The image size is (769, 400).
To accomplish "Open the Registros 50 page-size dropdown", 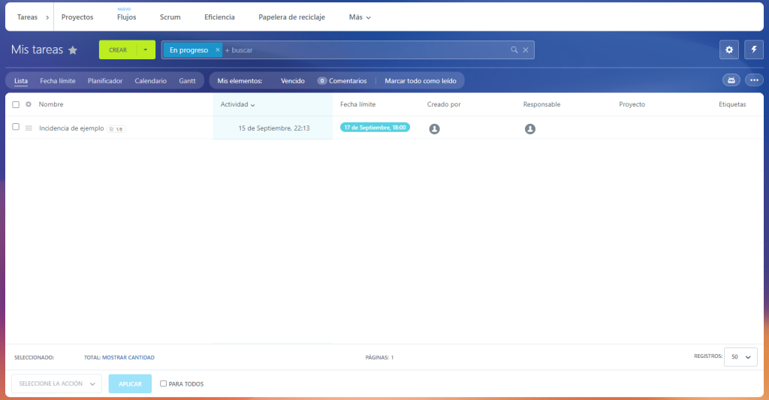I will [x=740, y=357].
